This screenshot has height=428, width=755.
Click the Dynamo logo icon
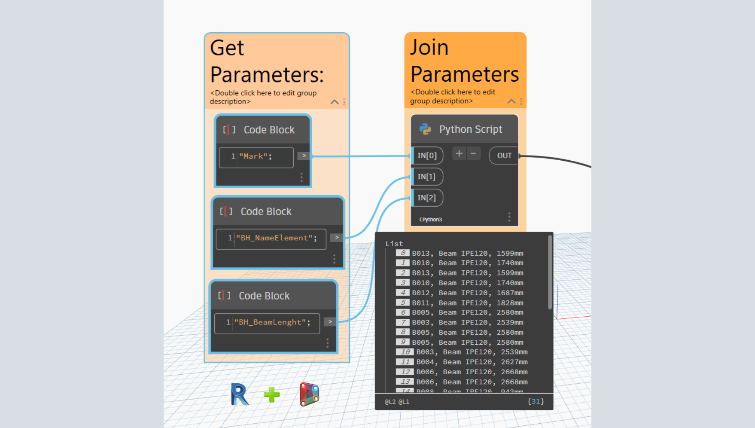(x=309, y=394)
